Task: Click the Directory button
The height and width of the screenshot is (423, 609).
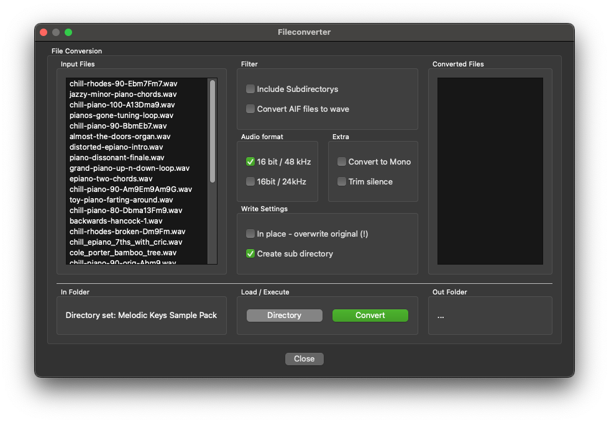Action: pyautogui.click(x=284, y=316)
